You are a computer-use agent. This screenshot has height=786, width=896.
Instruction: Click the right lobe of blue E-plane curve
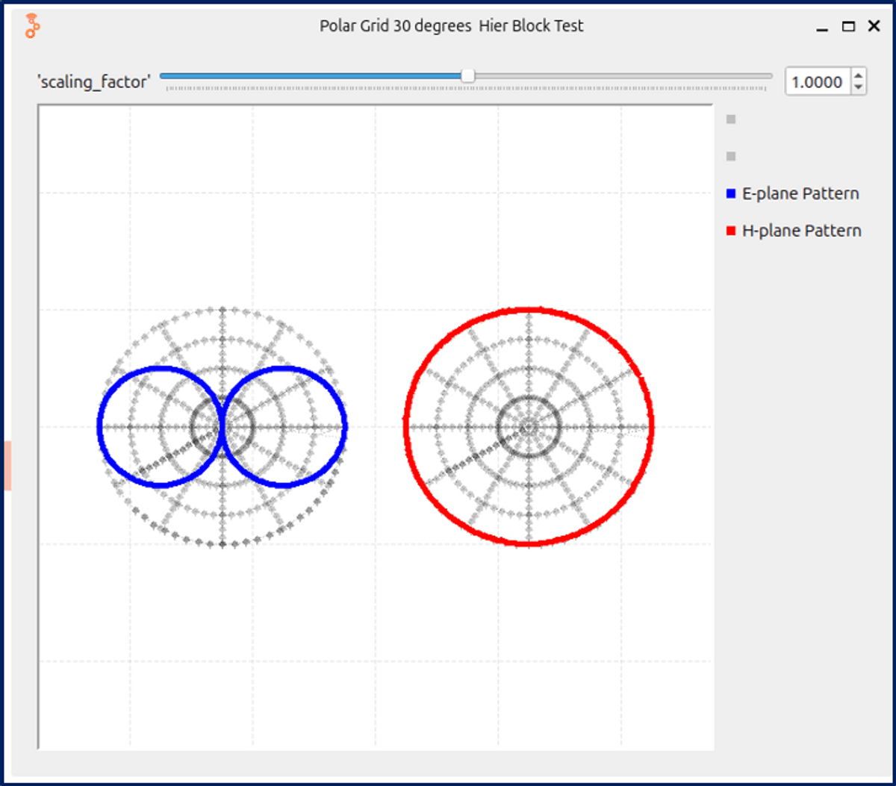[x=345, y=427]
